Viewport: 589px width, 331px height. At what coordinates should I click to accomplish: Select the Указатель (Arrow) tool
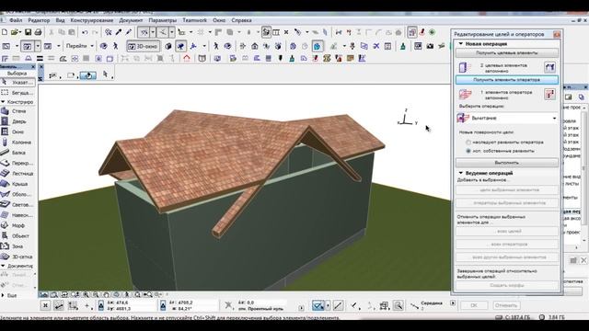click(x=17, y=82)
